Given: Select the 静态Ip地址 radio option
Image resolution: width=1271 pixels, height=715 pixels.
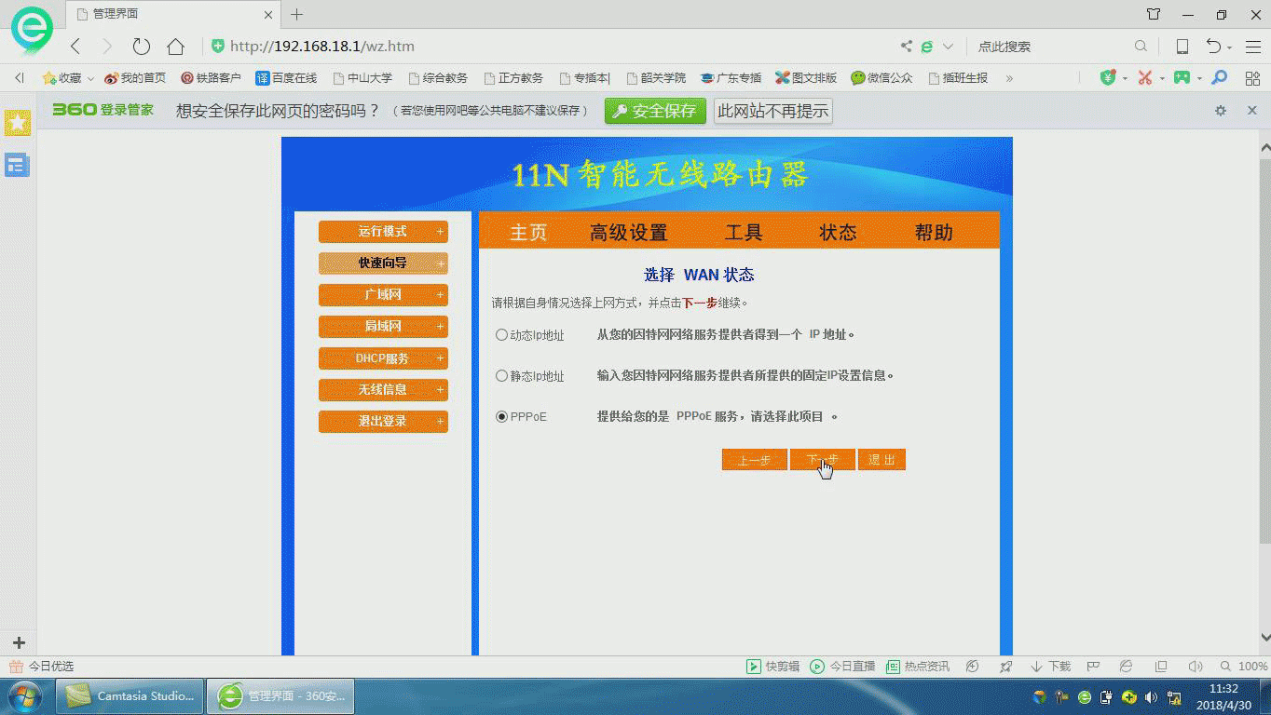Looking at the screenshot, I should tap(502, 376).
